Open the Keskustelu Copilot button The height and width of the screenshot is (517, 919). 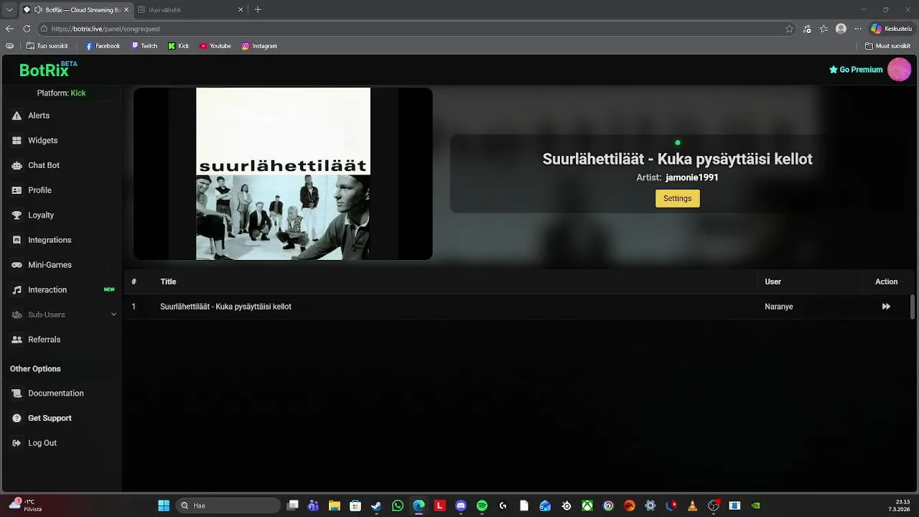pos(891,29)
